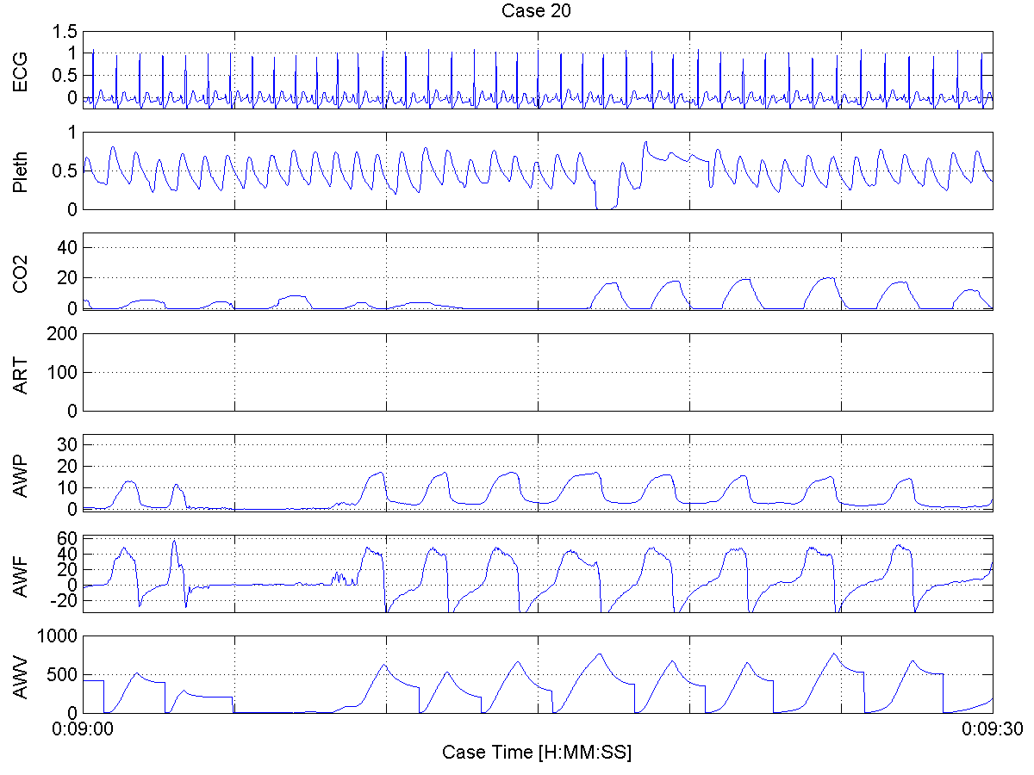Click the -20 tick on AWF axis
1034x775 pixels.
[66, 601]
